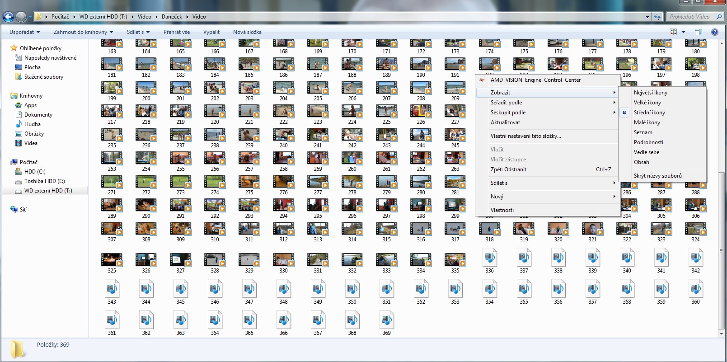Select the video file icon 258
Viewport: 727px width, 362px height.
283,158
